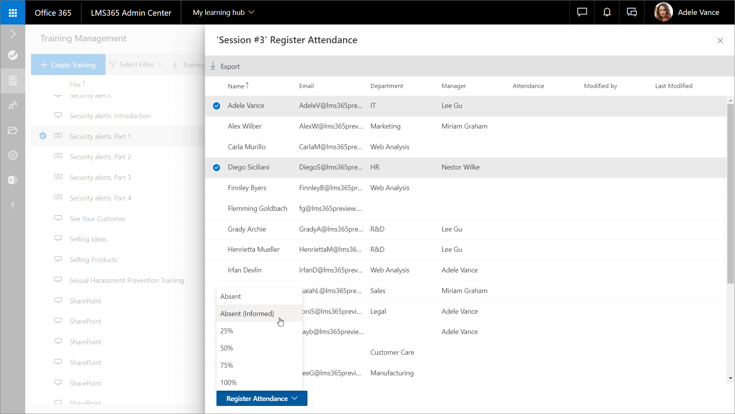Uncheck the Diego Siciliani row checkbox
Image resolution: width=735 pixels, height=414 pixels.
click(216, 168)
